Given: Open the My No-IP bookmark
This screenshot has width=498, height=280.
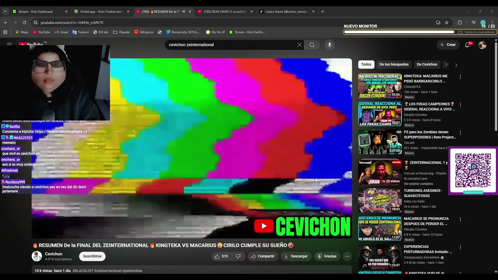Looking at the screenshot, I should pos(215,32).
